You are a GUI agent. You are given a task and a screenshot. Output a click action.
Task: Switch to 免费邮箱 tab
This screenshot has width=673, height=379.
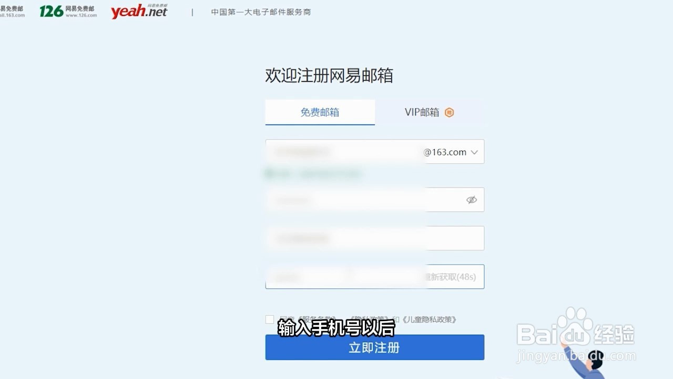click(320, 112)
